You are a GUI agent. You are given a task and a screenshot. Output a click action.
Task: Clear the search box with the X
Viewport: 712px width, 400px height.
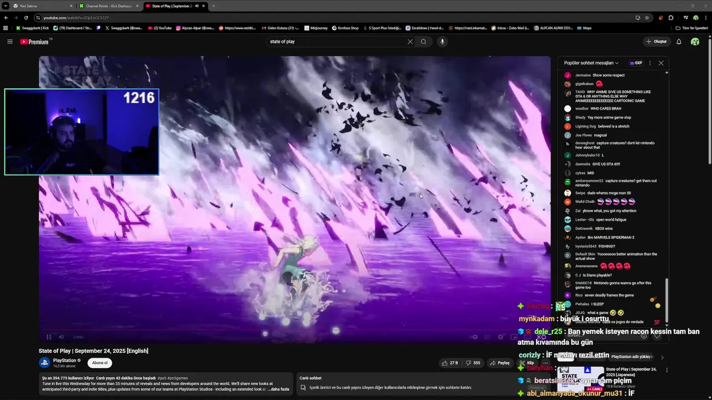(410, 42)
